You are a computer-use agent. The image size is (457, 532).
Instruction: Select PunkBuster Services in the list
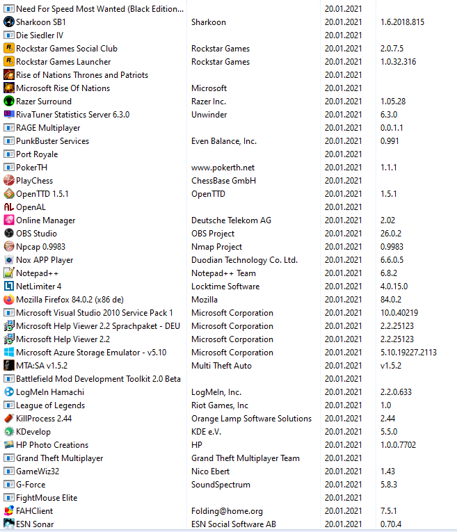[x=53, y=141]
